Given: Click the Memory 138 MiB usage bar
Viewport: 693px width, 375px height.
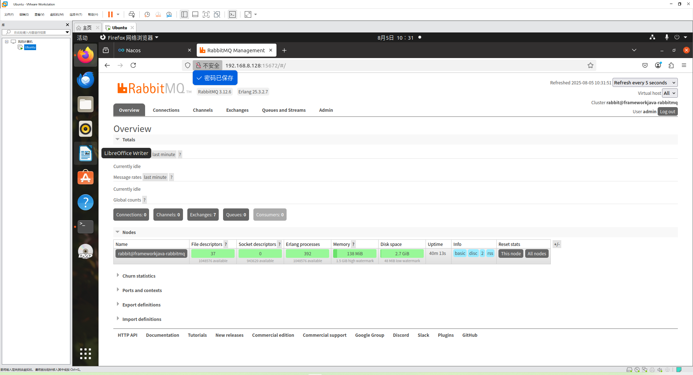Looking at the screenshot, I should click(x=355, y=254).
